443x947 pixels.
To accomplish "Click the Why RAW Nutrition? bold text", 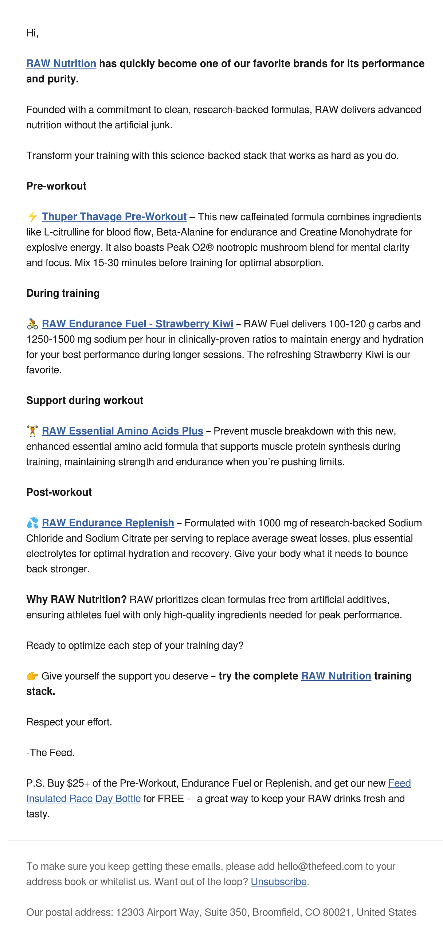I will 77,600.
